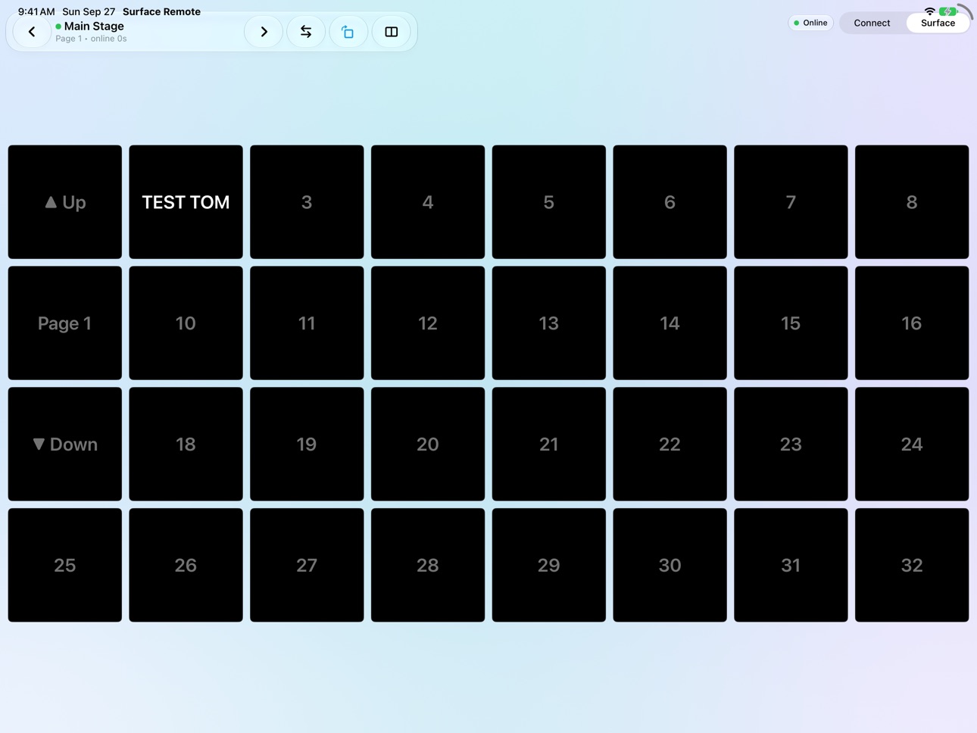Tap surface button 28
This screenshot has height=733, width=977.
pyautogui.click(x=428, y=565)
